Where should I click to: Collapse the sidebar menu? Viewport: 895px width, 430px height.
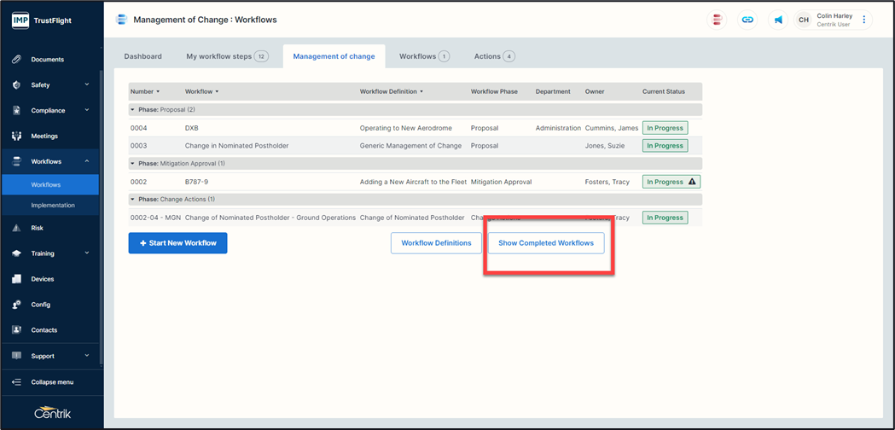click(x=51, y=382)
